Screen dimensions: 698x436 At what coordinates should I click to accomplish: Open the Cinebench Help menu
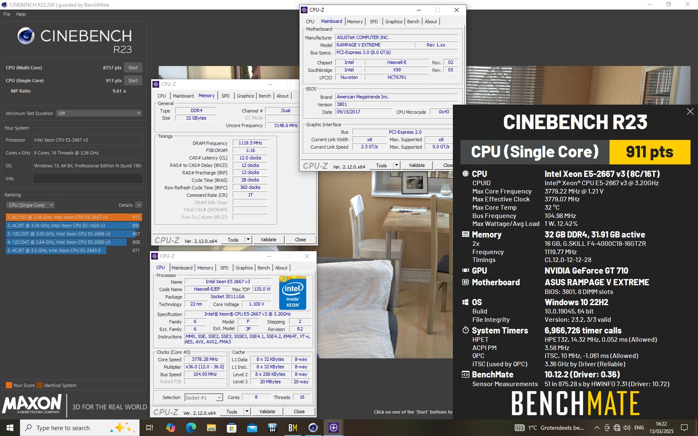pyautogui.click(x=21, y=14)
